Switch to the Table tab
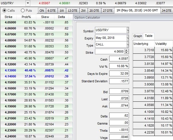Screen dimensions: 173x140 click(148, 36)
